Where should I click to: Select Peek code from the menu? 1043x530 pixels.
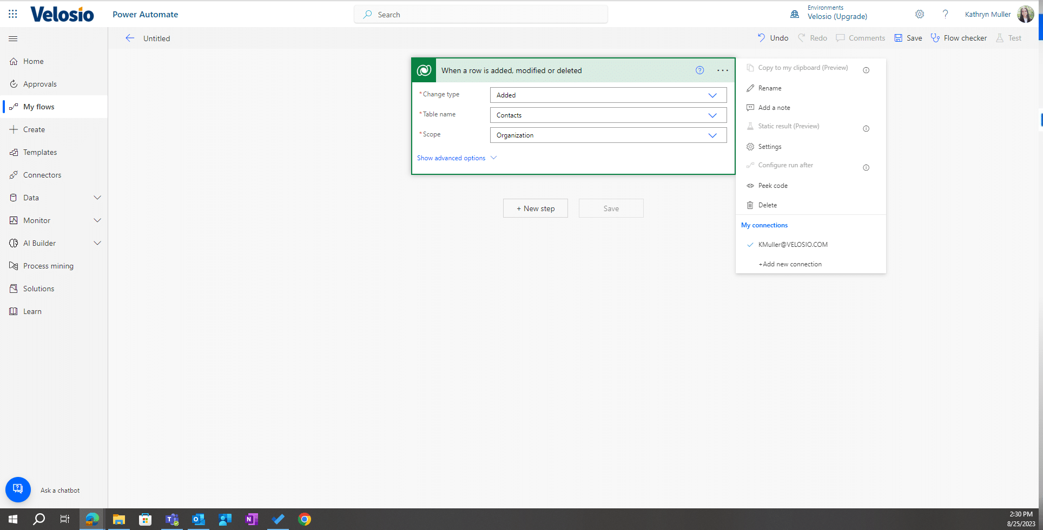click(773, 185)
